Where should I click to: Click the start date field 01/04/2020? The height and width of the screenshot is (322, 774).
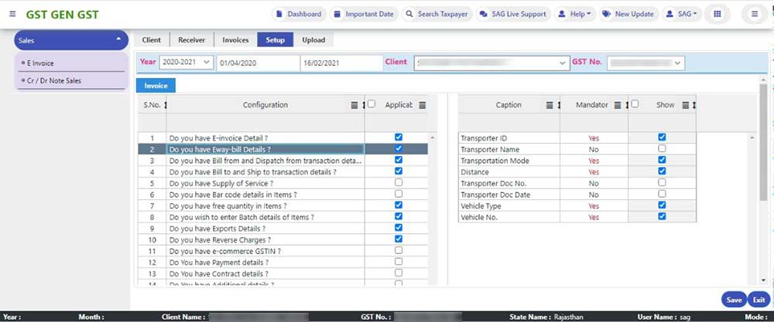click(257, 63)
